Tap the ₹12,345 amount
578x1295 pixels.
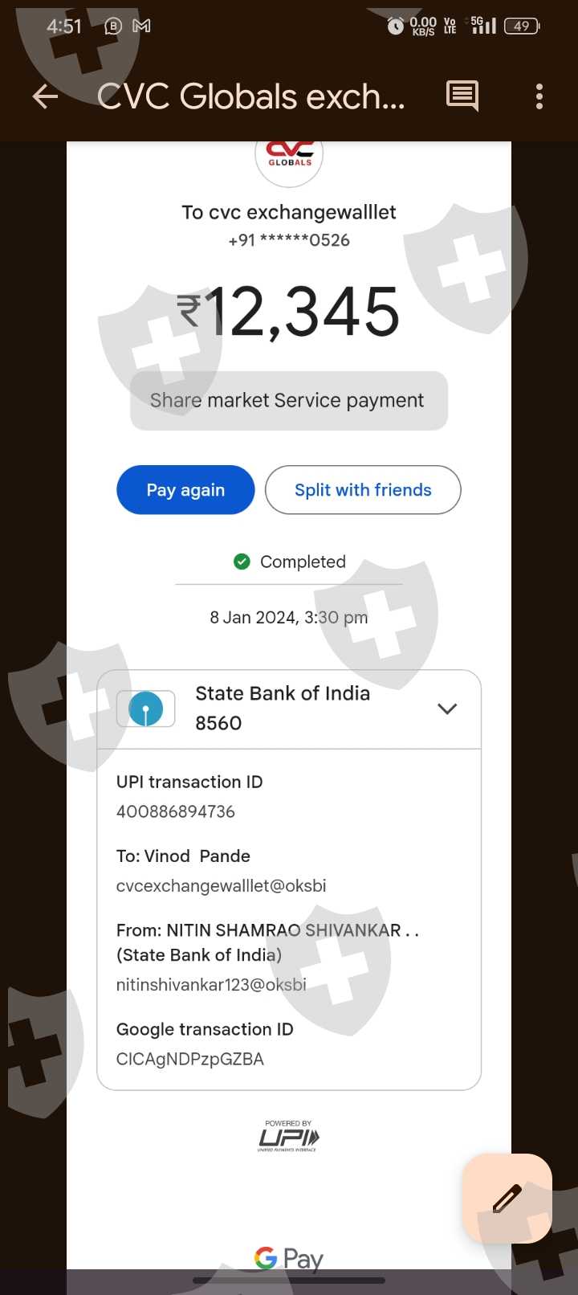click(x=288, y=312)
